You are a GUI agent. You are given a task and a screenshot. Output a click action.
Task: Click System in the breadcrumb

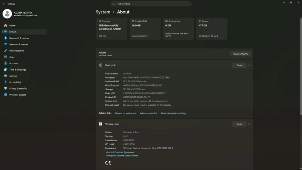[x=103, y=12]
